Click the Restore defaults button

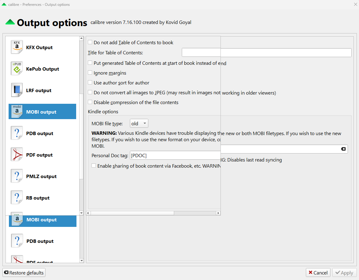click(x=24, y=273)
